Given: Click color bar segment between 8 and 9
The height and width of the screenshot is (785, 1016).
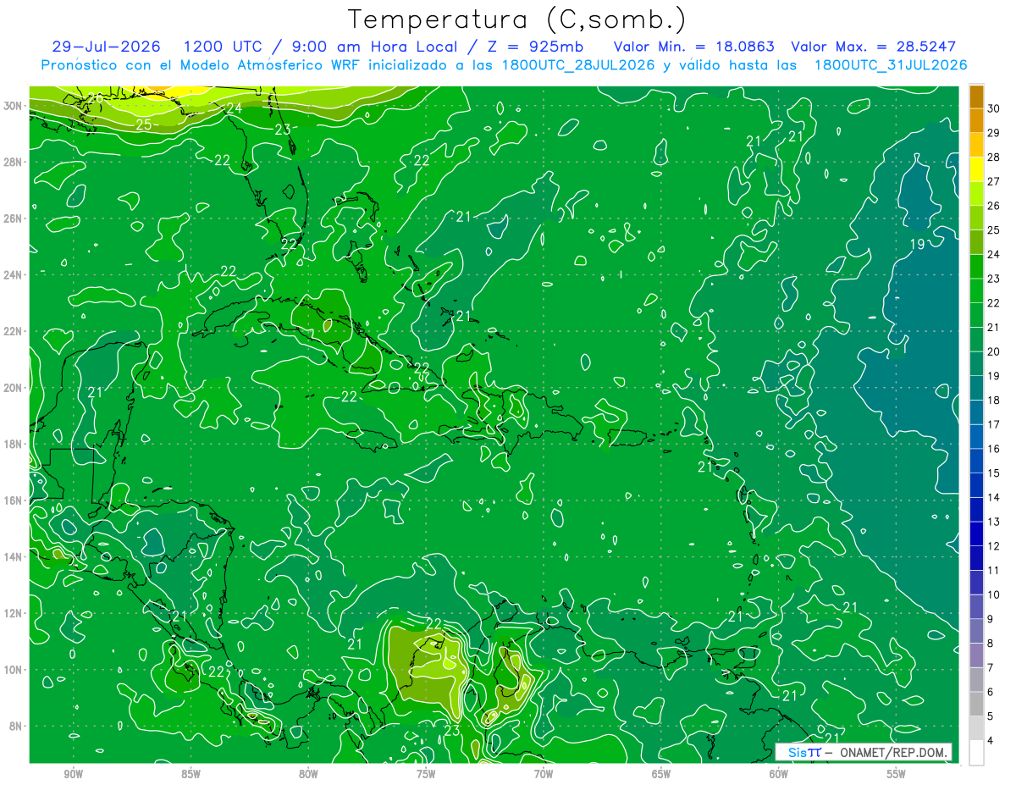Looking at the screenshot, I should coord(976,631).
